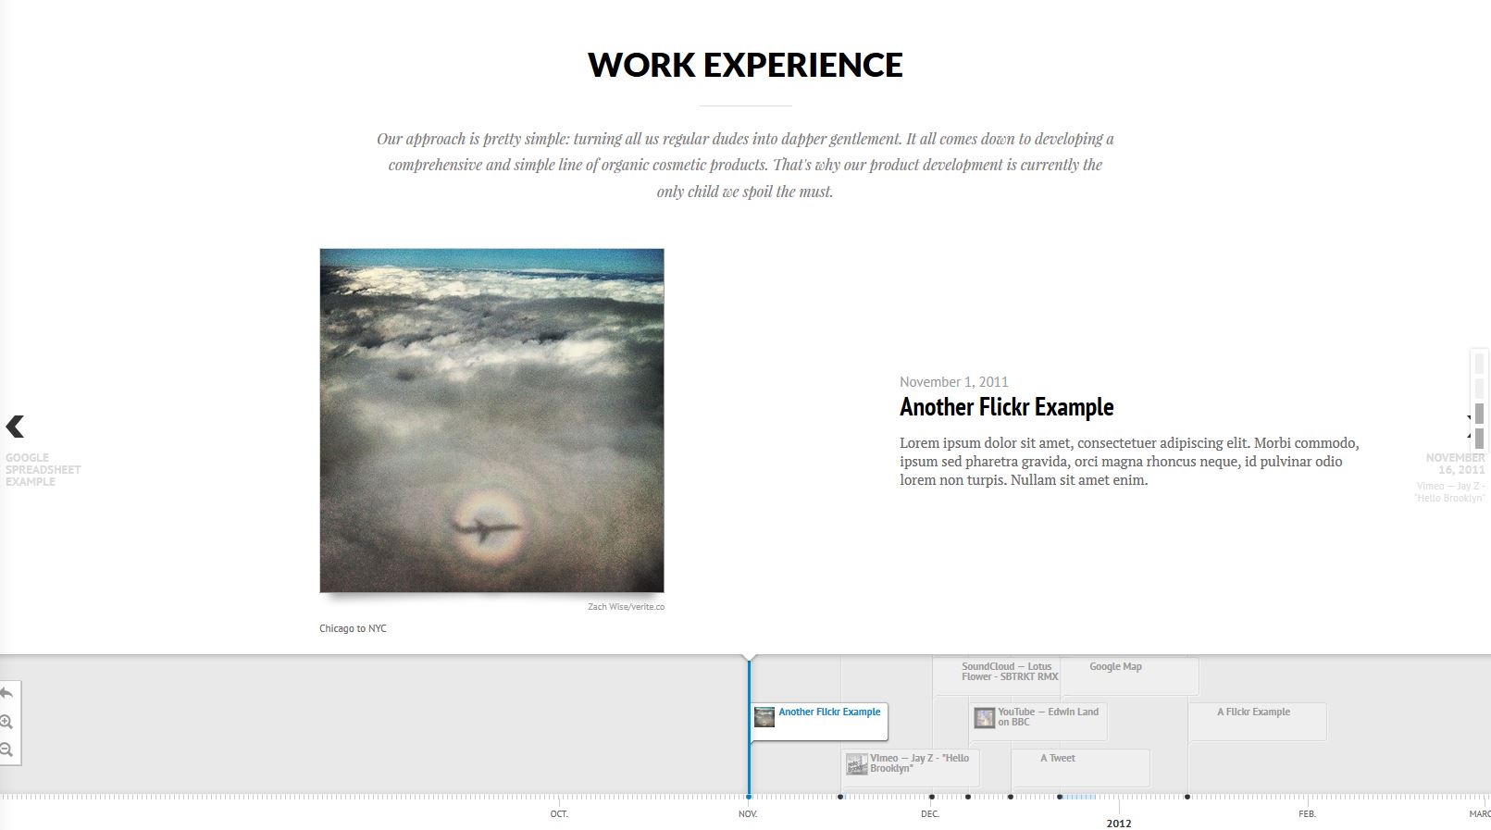
Task: Click thumbnail icon in Another Flickr Example flag
Action: [x=764, y=717]
